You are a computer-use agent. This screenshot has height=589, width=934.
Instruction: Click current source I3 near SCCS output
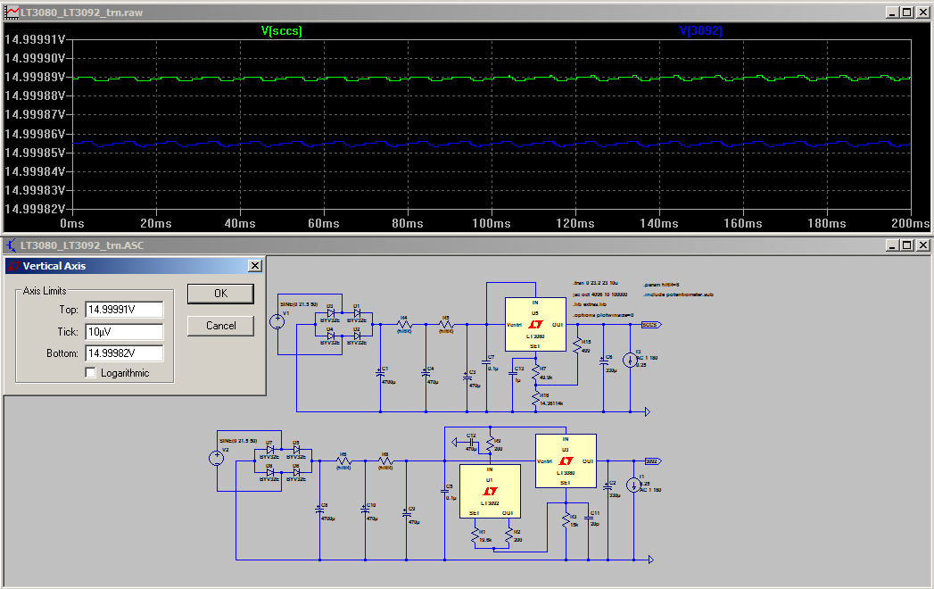coord(630,360)
